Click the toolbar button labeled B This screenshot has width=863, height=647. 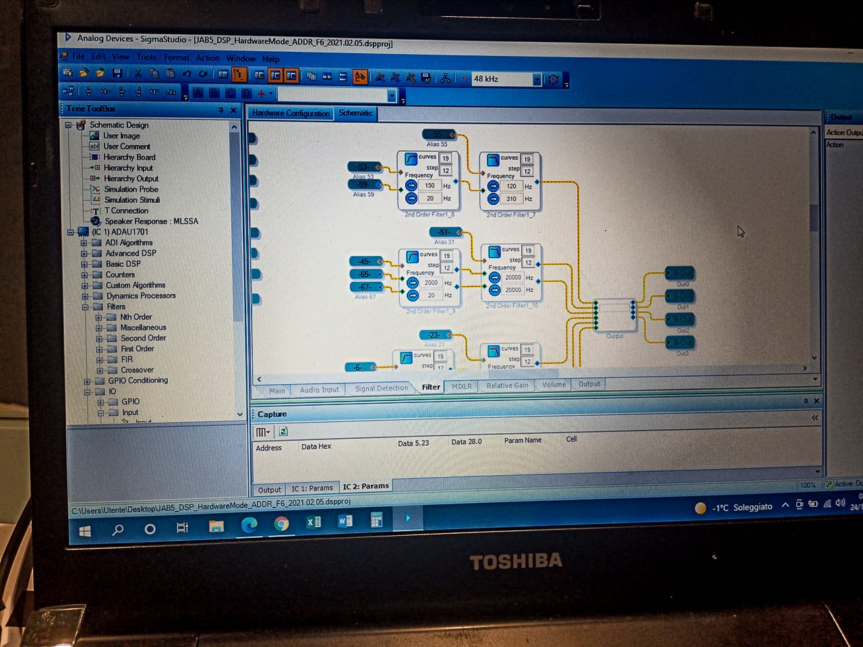214,93
